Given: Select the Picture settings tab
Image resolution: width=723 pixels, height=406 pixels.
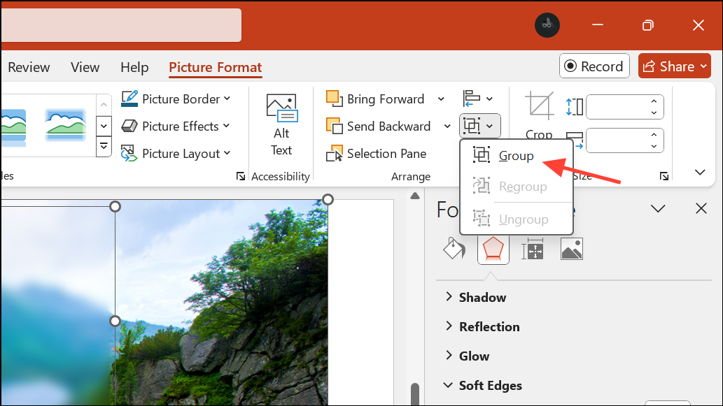Looking at the screenshot, I should (572, 249).
